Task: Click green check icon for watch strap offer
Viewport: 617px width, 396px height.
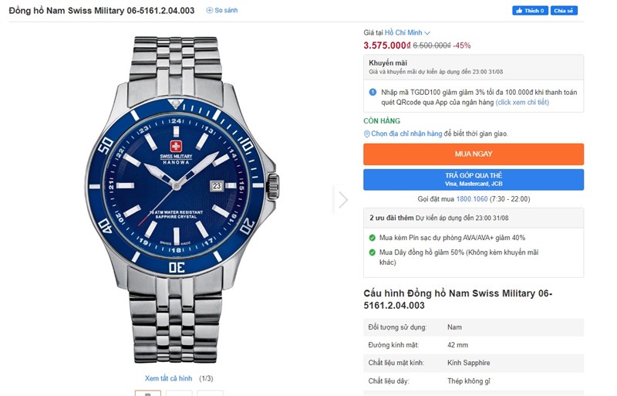Action: pyautogui.click(x=373, y=252)
